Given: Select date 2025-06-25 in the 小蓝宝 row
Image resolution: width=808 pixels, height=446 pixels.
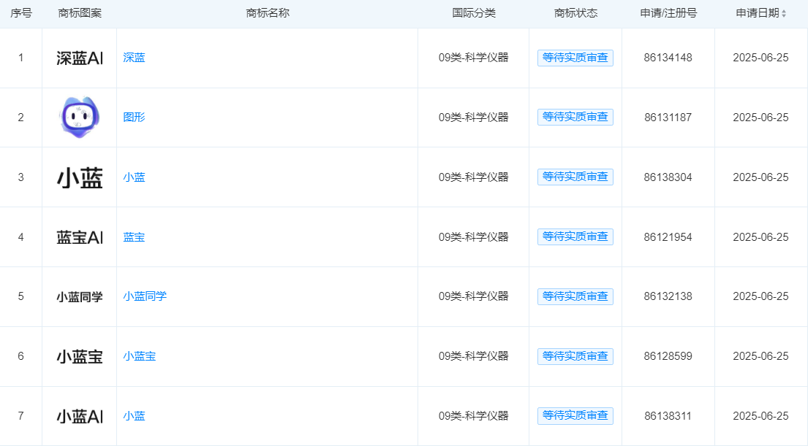Looking at the screenshot, I should coord(760,356).
